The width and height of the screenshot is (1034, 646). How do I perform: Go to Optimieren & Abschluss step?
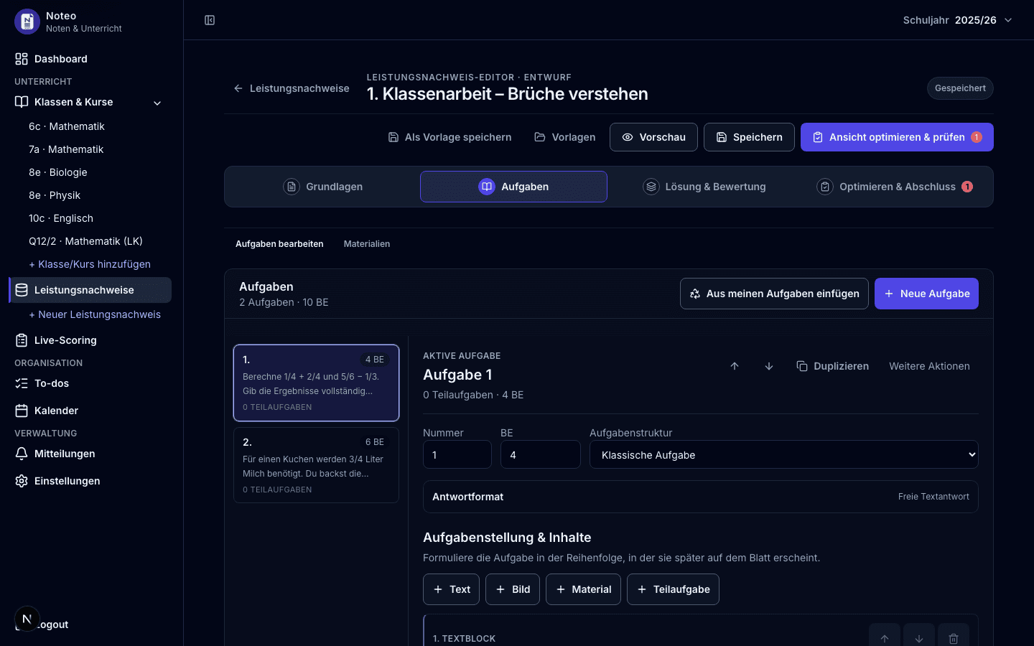pyautogui.click(x=895, y=187)
